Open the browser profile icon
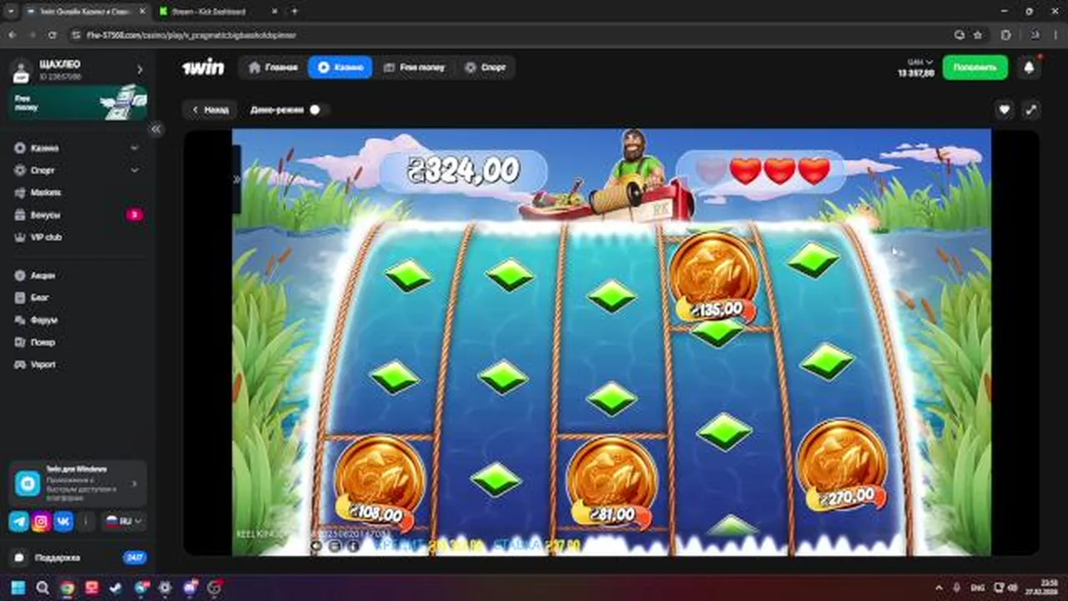 point(1035,35)
